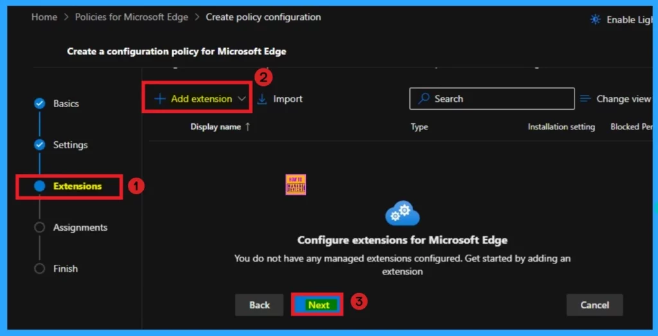Go to the Assignments step
The height and width of the screenshot is (336, 658).
tap(80, 228)
